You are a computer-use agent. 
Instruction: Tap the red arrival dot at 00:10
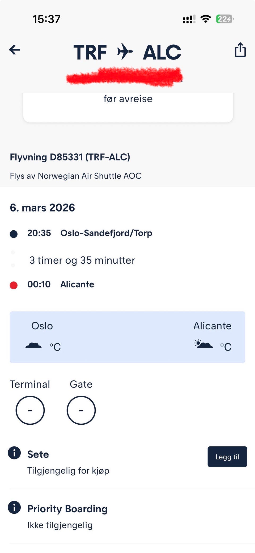click(14, 285)
